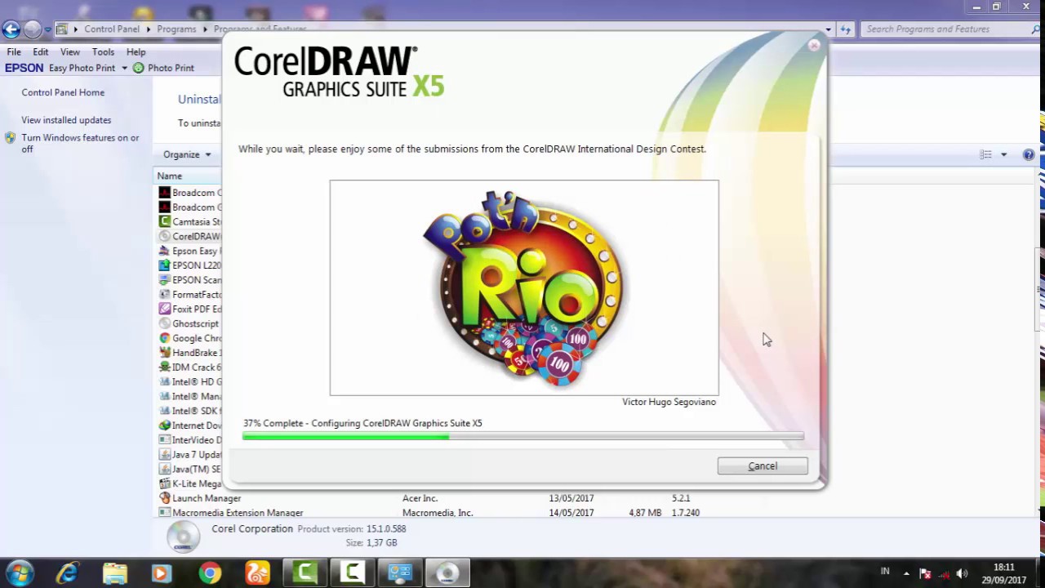Click the installer progress bar
Image resolution: width=1045 pixels, height=588 pixels.
523,437
